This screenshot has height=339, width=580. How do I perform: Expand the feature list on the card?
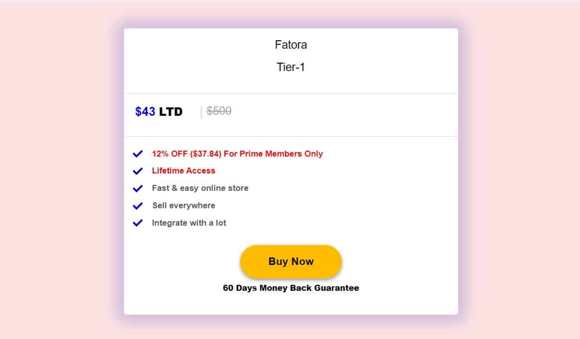click(291, 188)
